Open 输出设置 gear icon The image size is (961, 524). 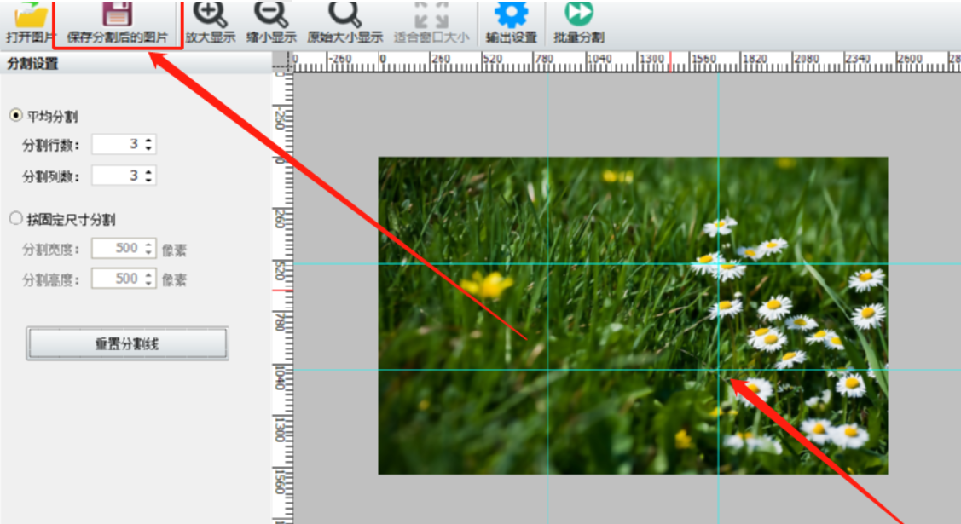click(x=511, y=14)
